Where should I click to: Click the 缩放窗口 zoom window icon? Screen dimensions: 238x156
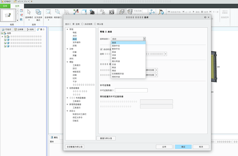tap(58, 12)
